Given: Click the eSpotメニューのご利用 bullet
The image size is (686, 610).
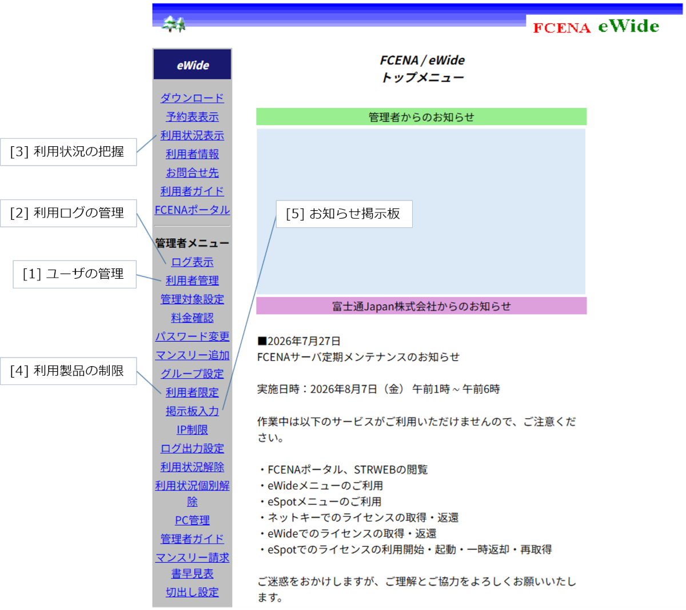Looking at the screenshot, I should (320, 501).
